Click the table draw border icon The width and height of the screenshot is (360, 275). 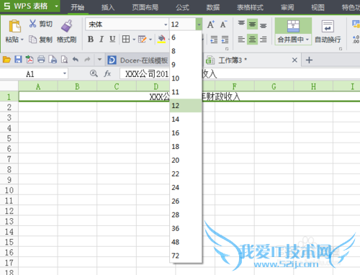pos(142,39)
